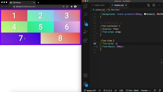Screen dimensions: 163x92
Task: Click the 'display: flex;' code line
Action: 111,29
